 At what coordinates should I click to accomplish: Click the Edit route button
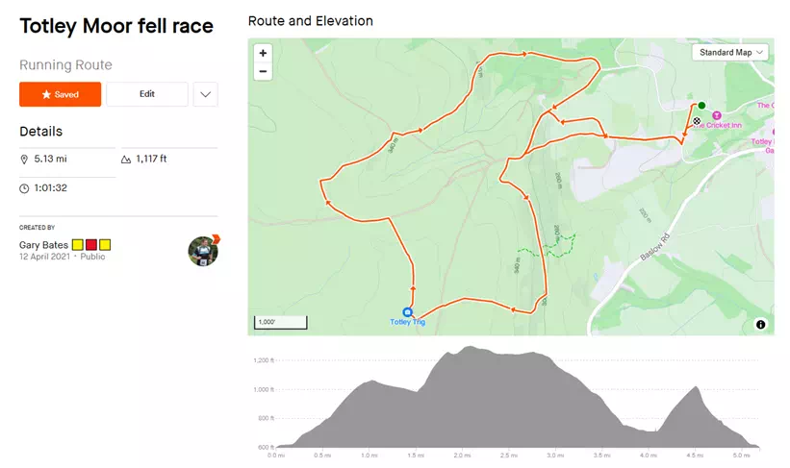(x=146, y=94)
